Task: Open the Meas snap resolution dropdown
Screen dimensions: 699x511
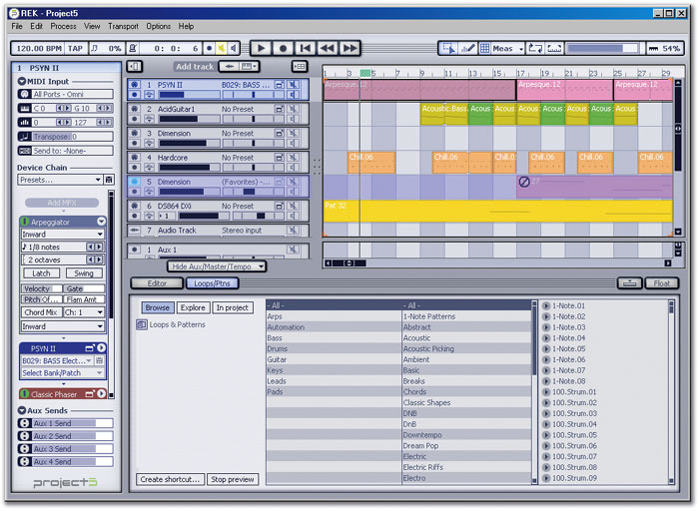Action: 507,49
